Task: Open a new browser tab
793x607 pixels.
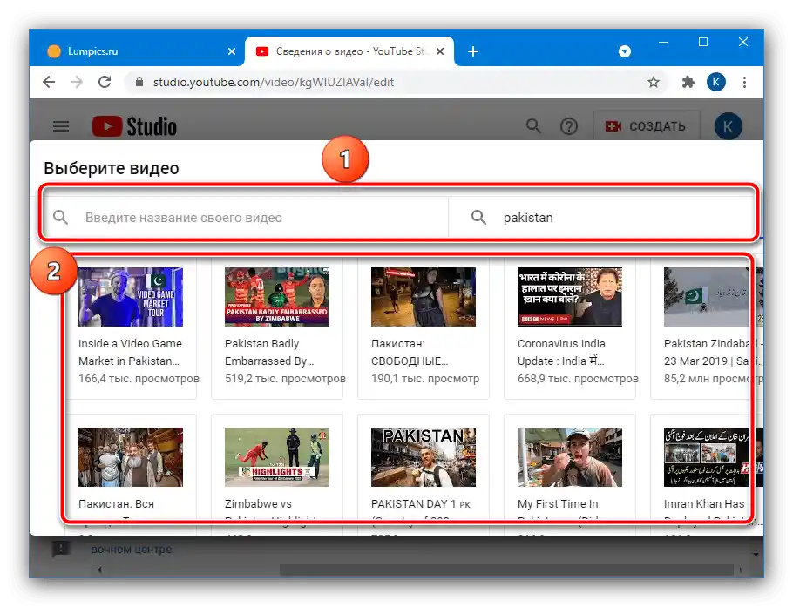Action: click(473, 51)
